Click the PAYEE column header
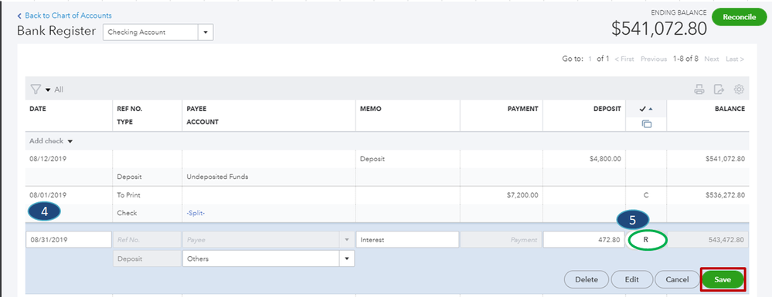 [x=196, y=110]
